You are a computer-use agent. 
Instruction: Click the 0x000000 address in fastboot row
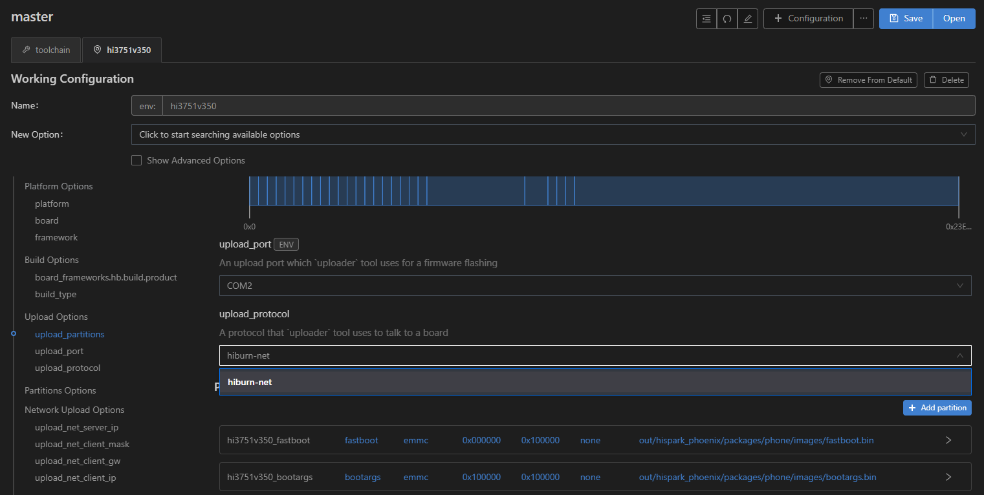[481, 440]
